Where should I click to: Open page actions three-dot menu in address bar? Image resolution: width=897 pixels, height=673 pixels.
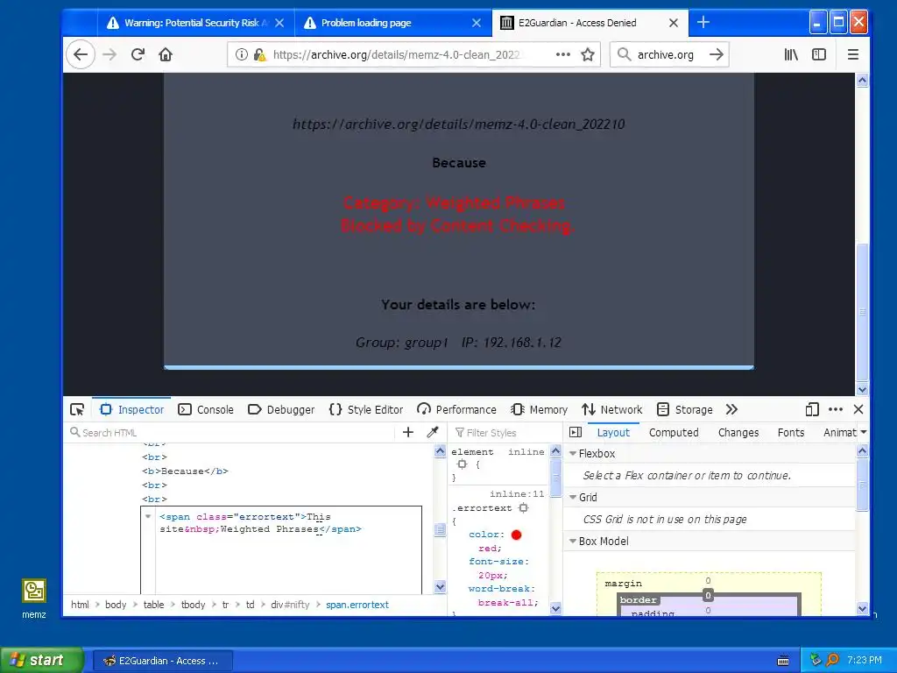tap(563, 55)
